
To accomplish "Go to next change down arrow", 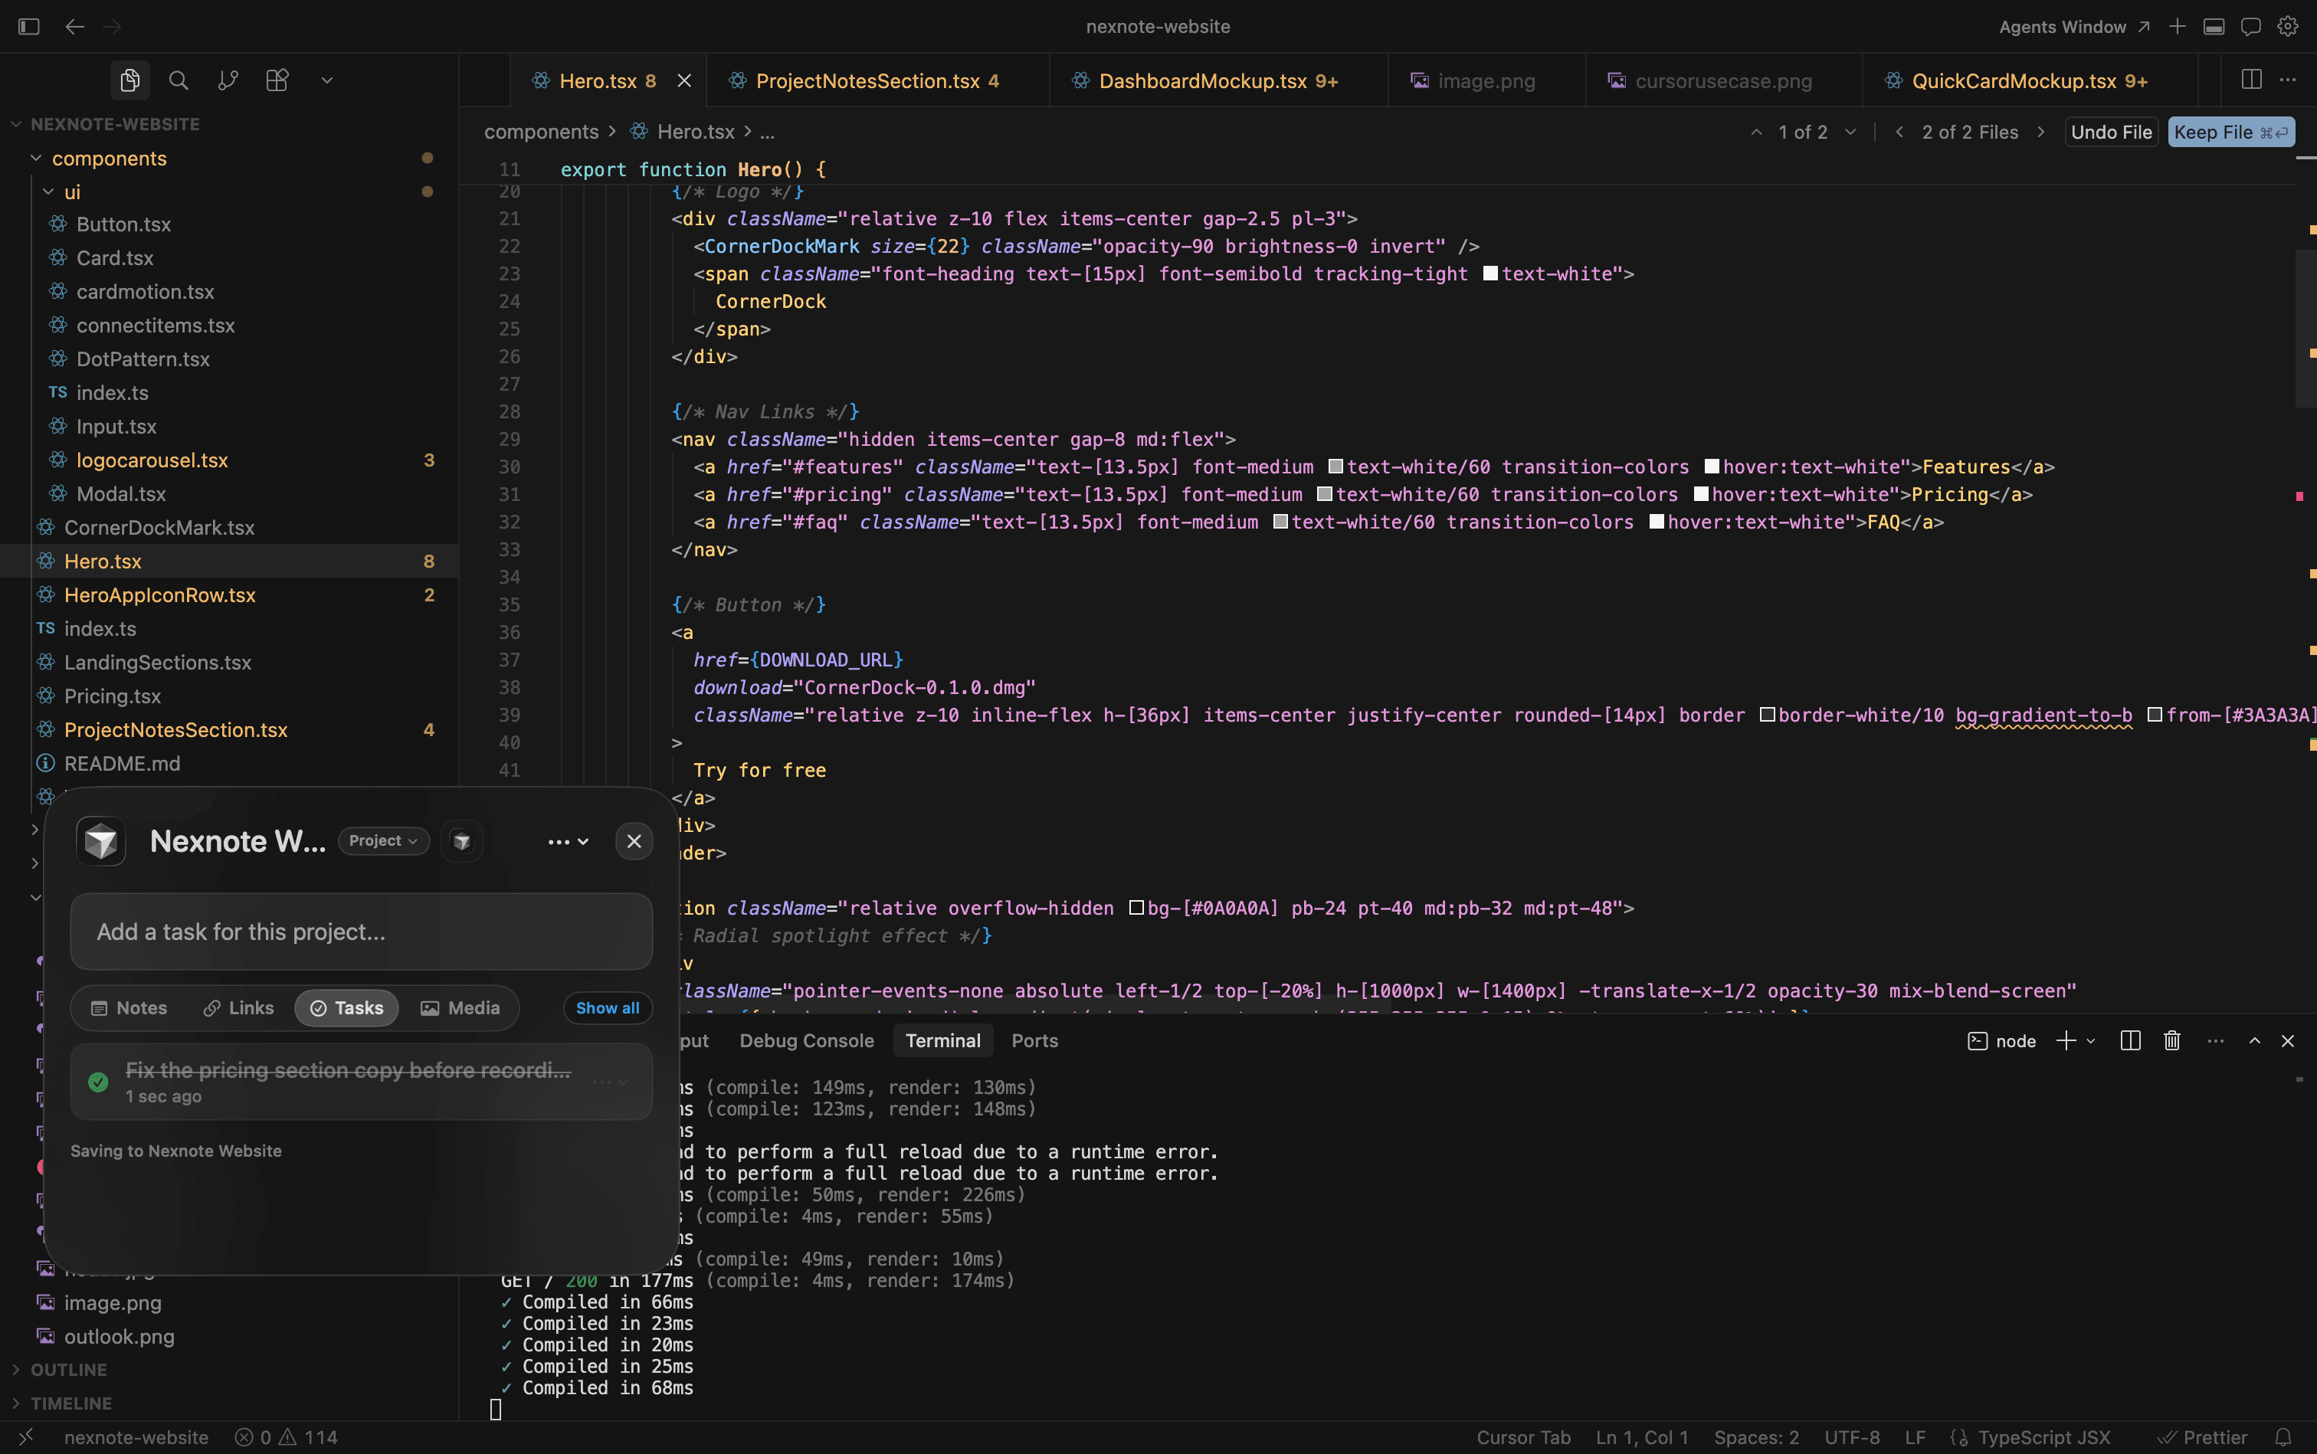I will click(1850, 132).
